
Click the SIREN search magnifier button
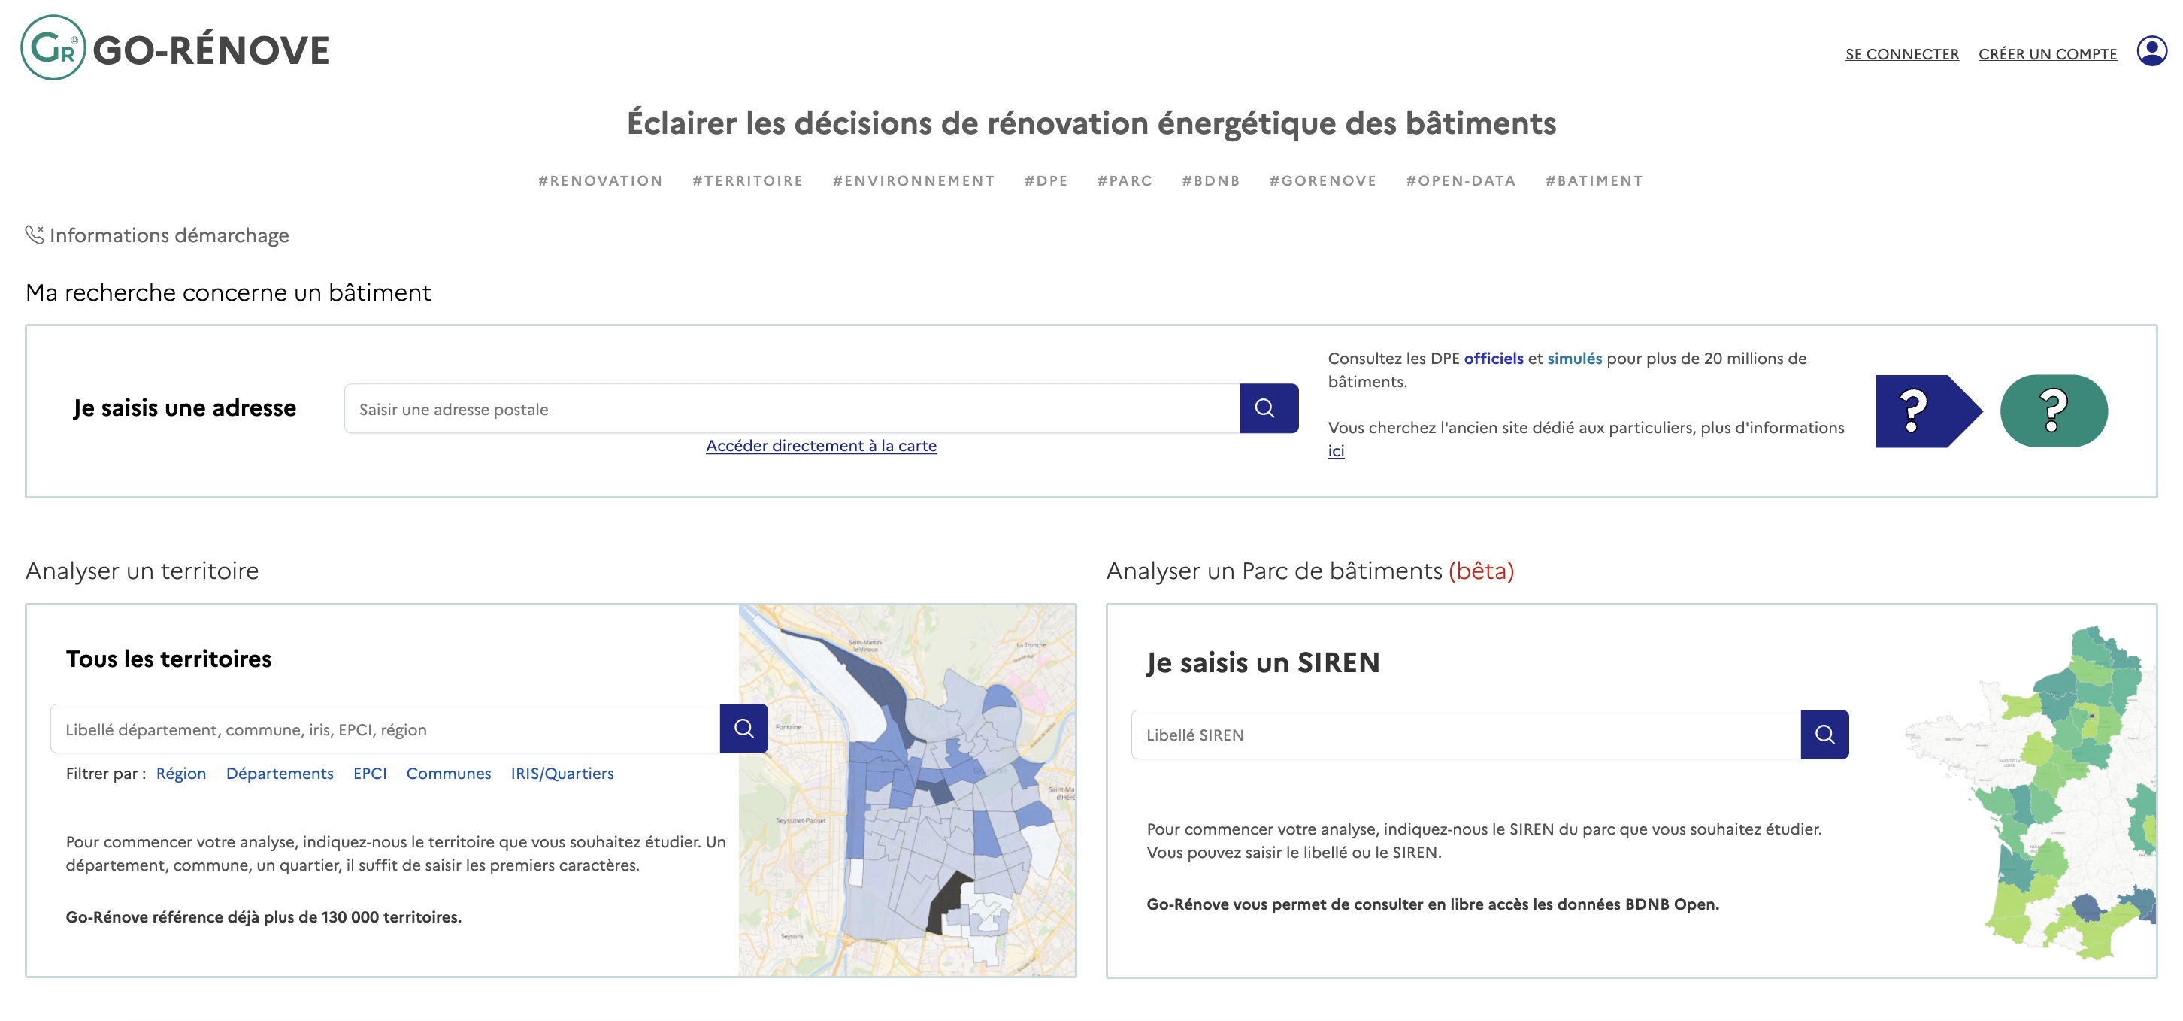[x=1824, y=735]
